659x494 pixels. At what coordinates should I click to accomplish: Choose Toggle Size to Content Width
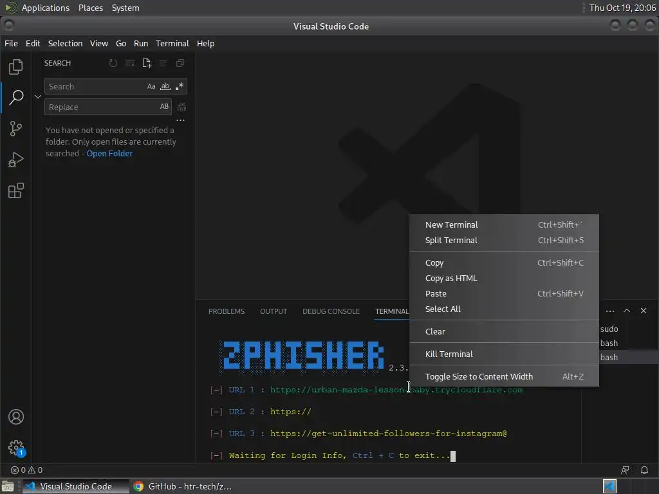(504, 377)
